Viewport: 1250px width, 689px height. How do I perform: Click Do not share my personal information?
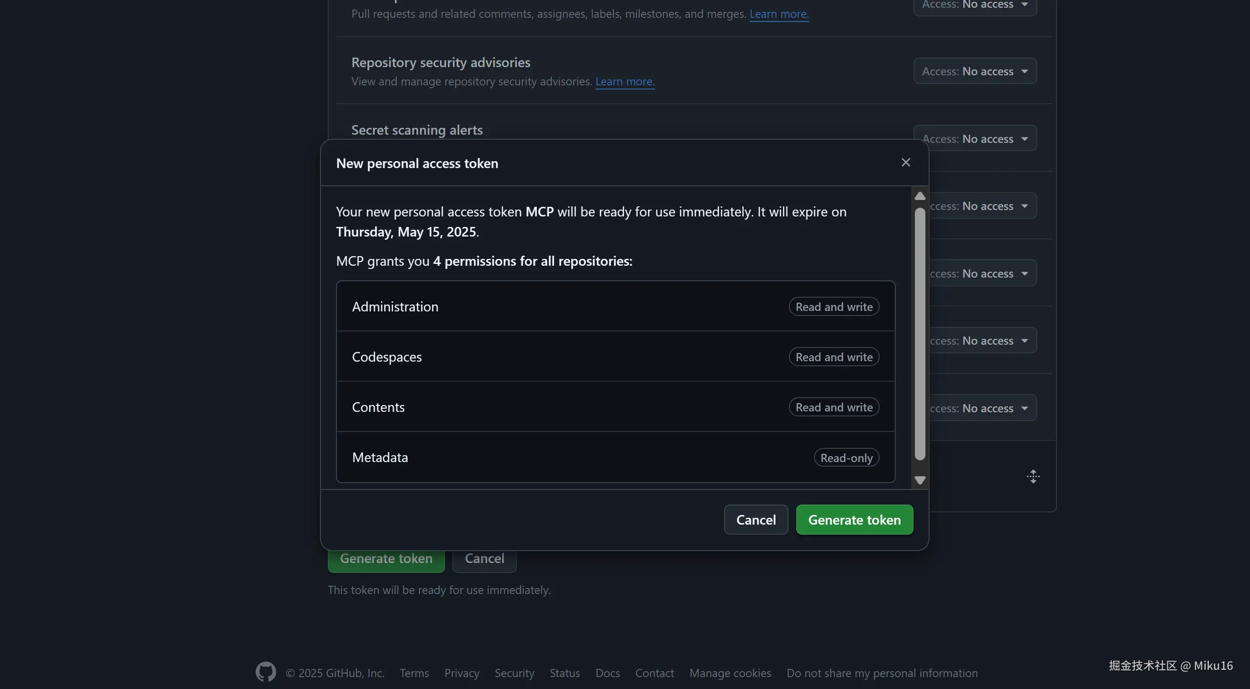882,673
